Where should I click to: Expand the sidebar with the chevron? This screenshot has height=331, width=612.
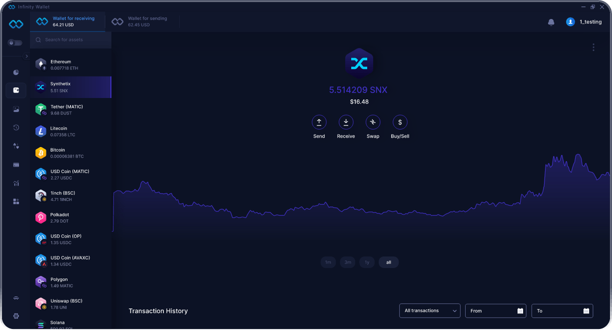[26, 56]
